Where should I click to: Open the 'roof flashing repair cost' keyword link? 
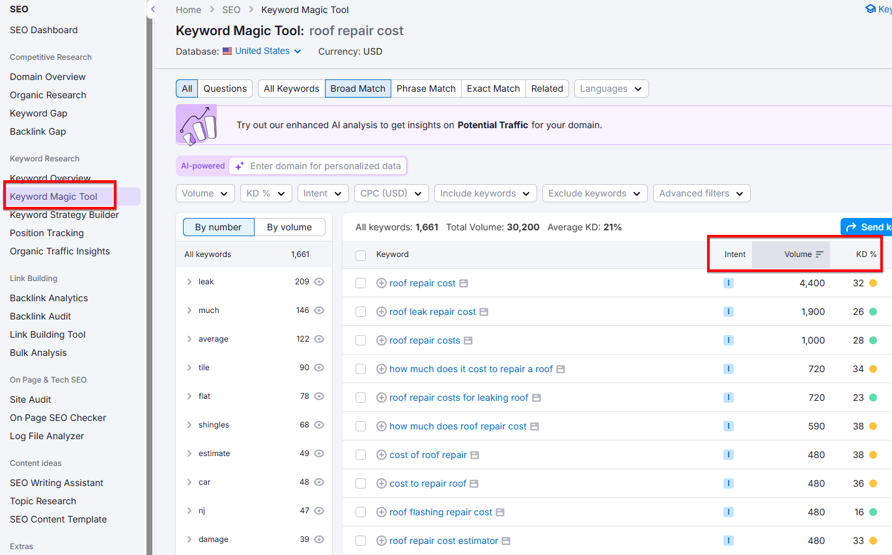441,512
